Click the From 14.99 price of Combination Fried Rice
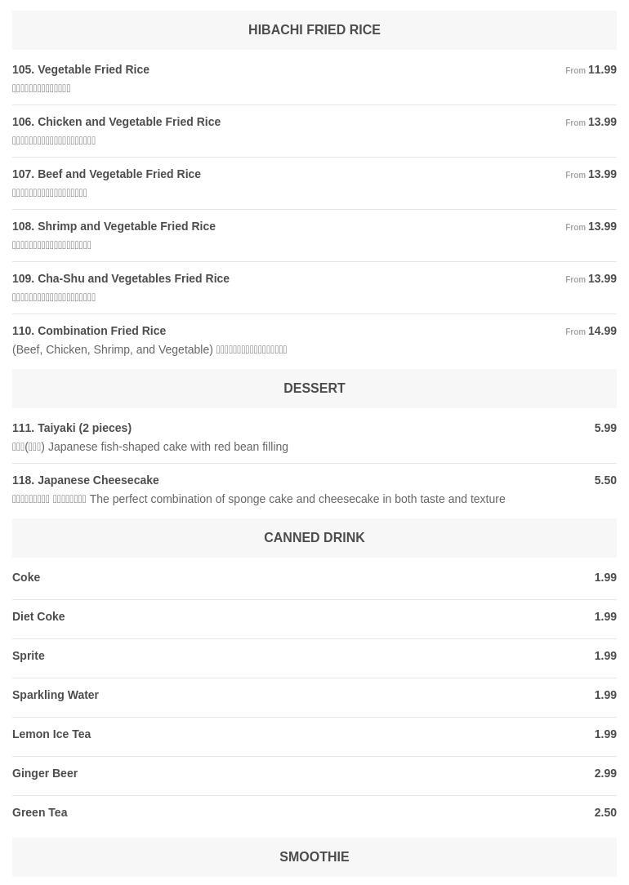The height and width of the screenshot is (885, 629). pos(591,331)
